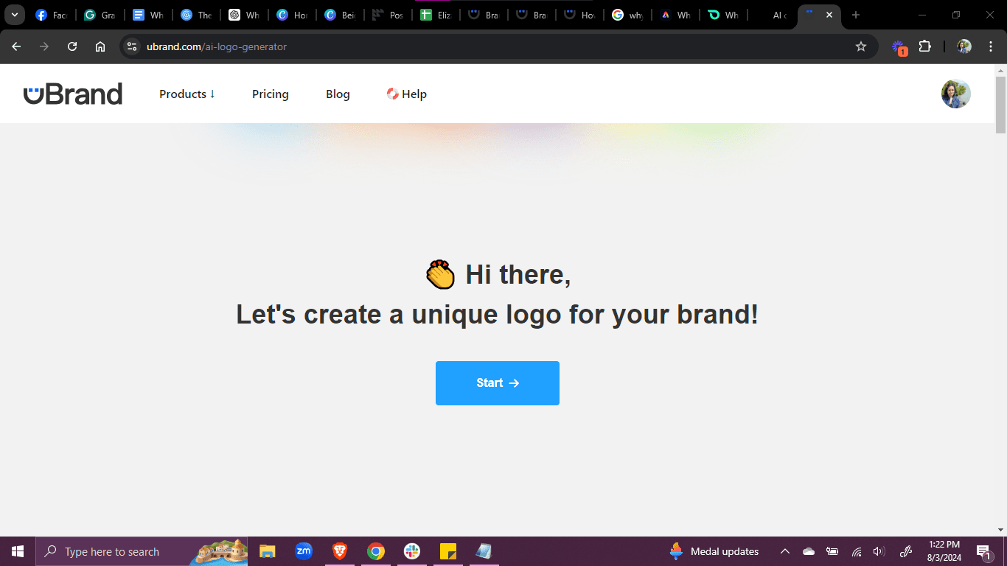The height and width of the screenshot is (566, 1007).
Task: Go to the Pricing page
Action: pos(271,94)
